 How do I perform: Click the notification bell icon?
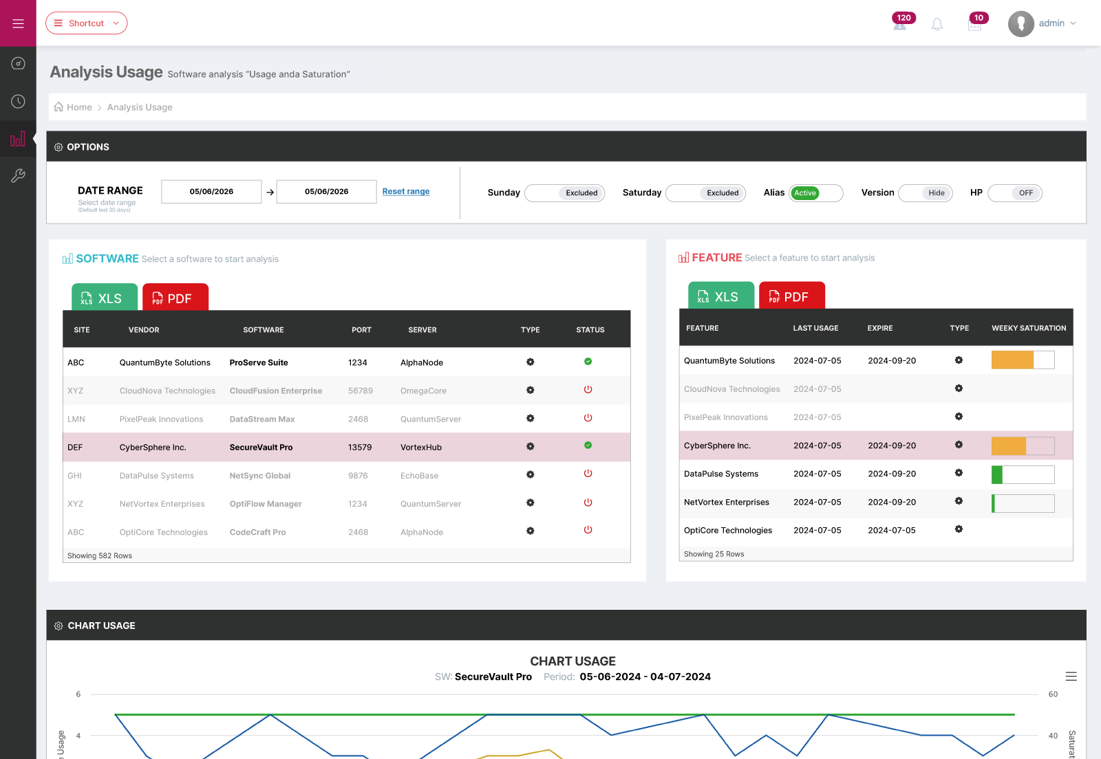click(937, 25)
